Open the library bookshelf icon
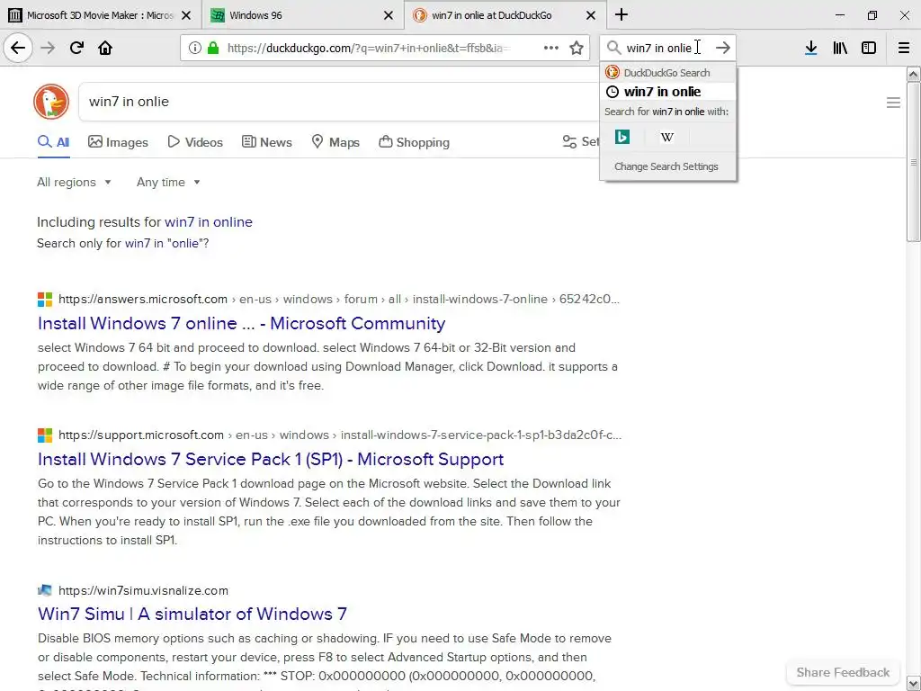This screenshot has width=921, height=691. (x=840, y=48)
